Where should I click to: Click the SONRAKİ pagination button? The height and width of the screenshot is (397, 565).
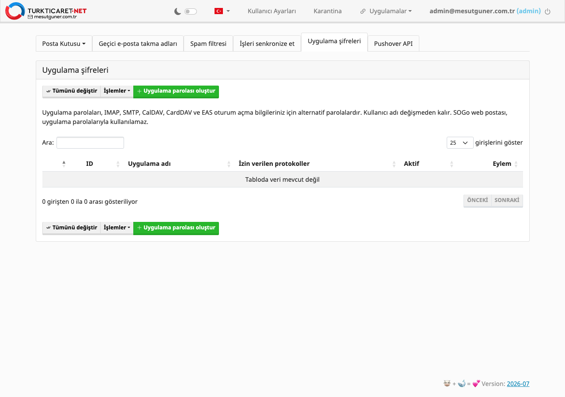coord(507,200)
